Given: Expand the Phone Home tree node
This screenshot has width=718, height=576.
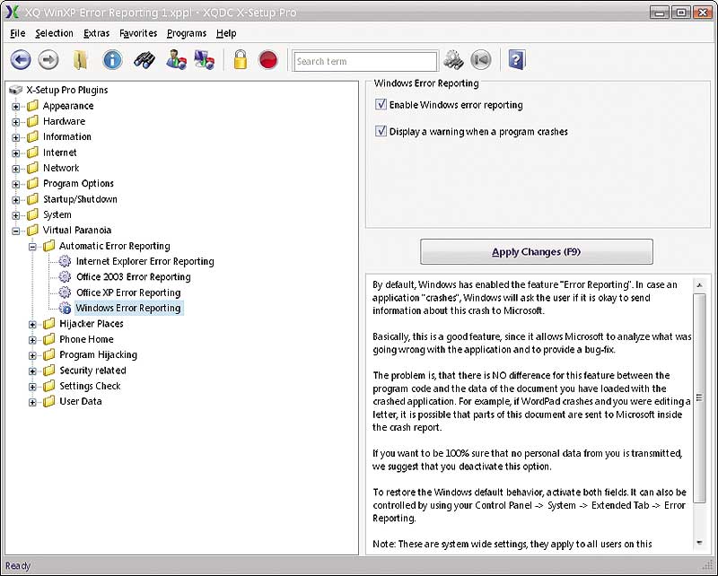Looking at the screenshot, I should coord(32,340).
